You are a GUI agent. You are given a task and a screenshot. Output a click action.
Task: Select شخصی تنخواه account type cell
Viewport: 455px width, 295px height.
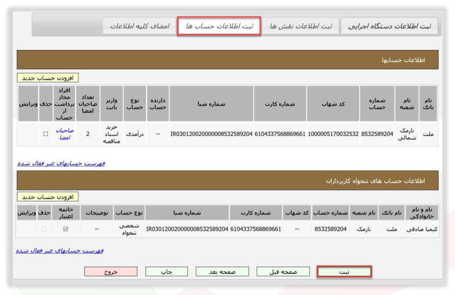(x=129, y=229)
